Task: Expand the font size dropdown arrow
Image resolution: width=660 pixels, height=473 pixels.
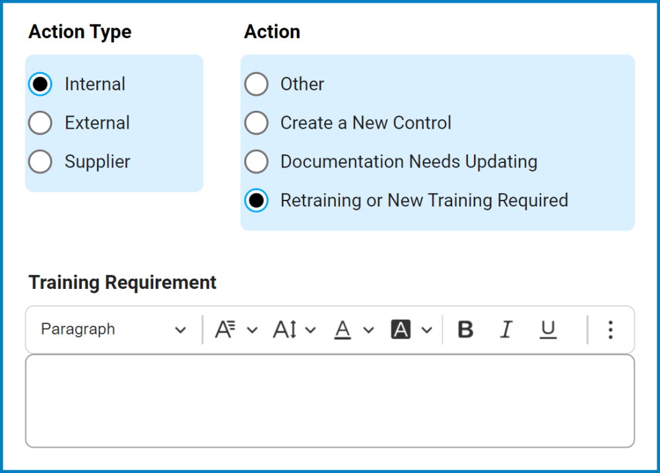Action: (x=310, y=329)
